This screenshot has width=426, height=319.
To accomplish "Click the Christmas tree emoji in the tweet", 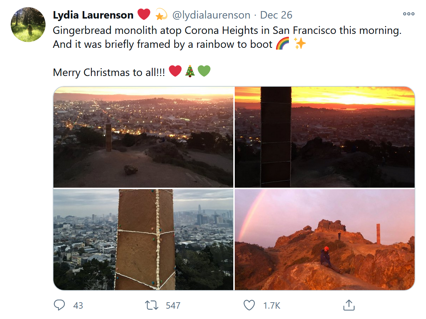I will coord(190,71).
